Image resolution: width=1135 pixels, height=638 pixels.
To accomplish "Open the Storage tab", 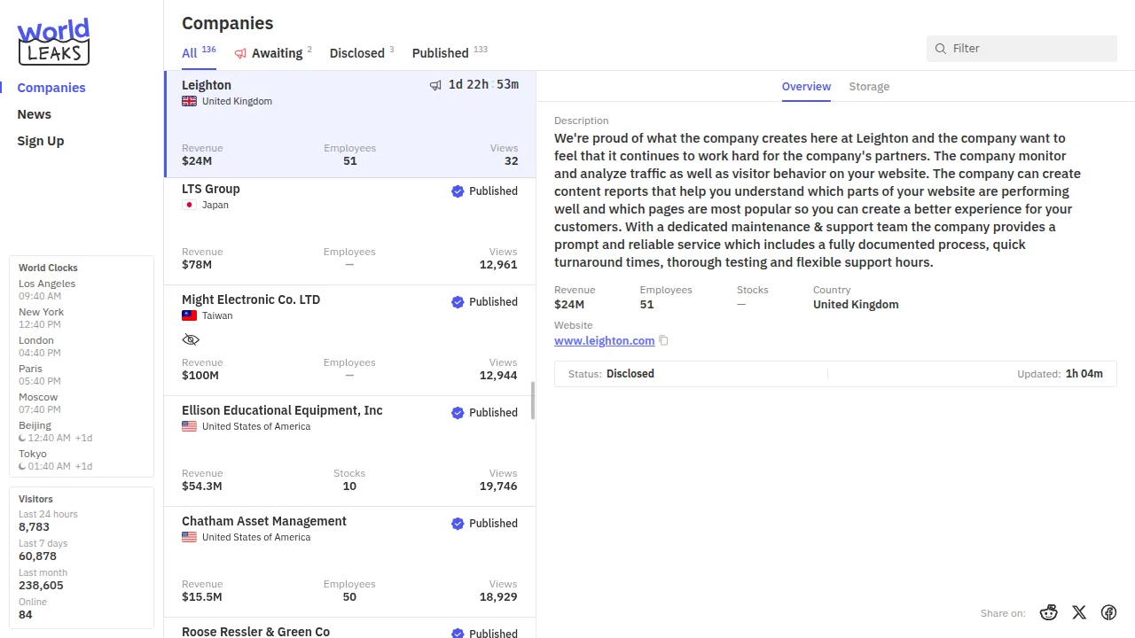I will tap(869, 87).
